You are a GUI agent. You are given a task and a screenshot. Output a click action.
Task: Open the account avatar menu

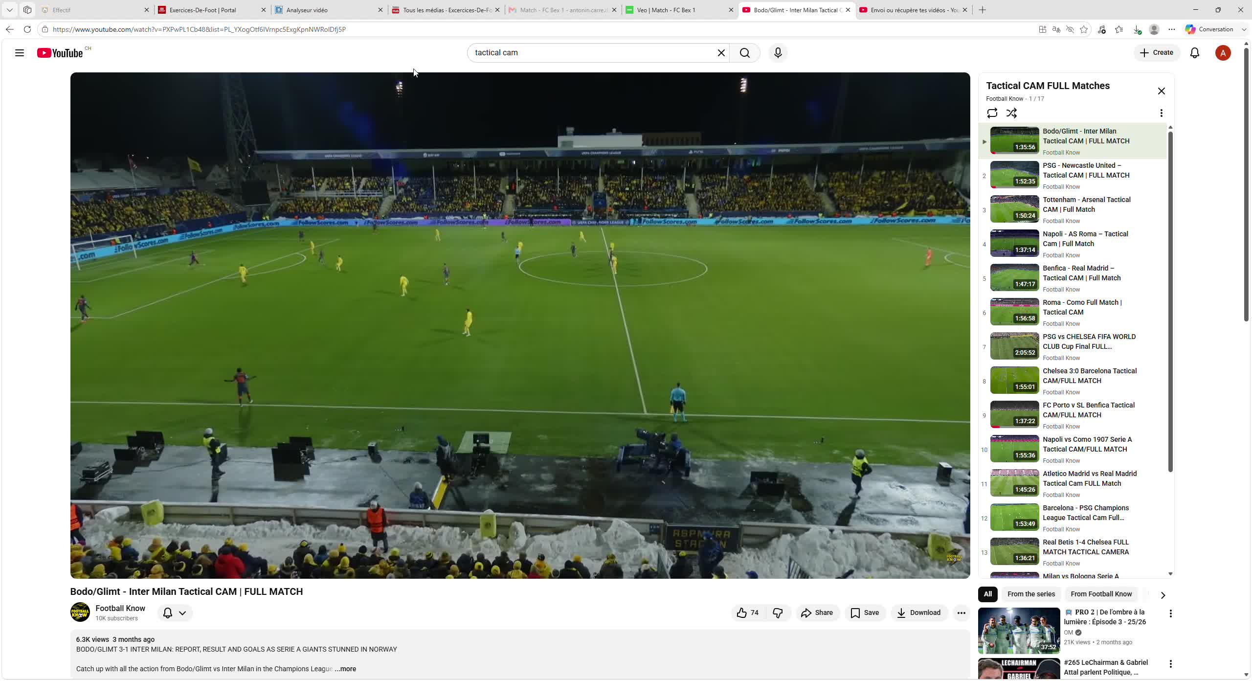click(x=1223, y=53)
